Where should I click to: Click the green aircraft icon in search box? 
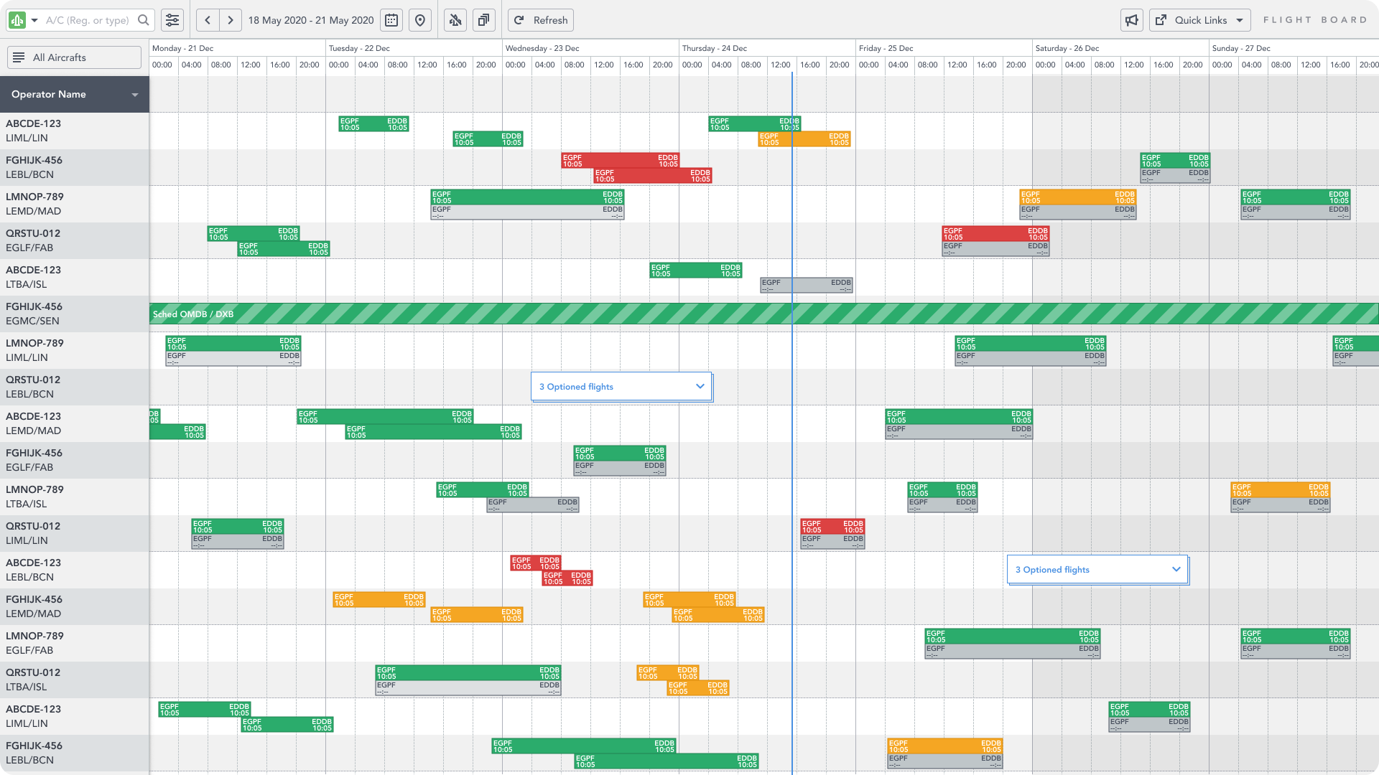point(17,20)
